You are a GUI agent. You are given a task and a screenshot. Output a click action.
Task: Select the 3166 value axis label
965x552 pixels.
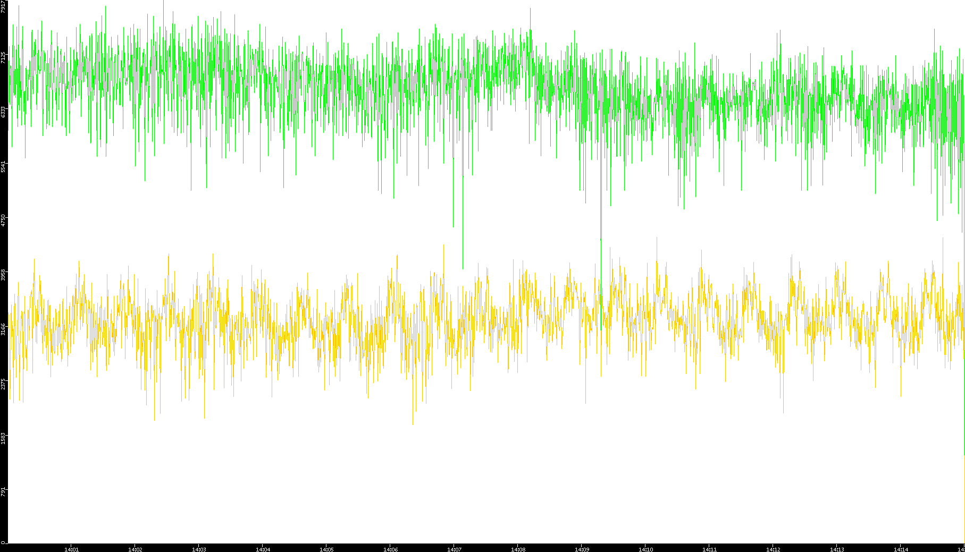click(4, 329)
